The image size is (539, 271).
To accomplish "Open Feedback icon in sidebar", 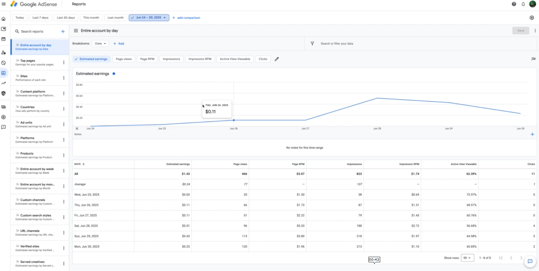I will tap(4, 127).
